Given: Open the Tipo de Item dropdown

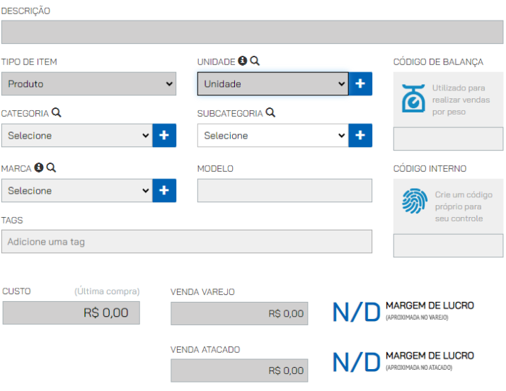Looking at the screenshot, I should pyautogui.click(x=88, y=84).
